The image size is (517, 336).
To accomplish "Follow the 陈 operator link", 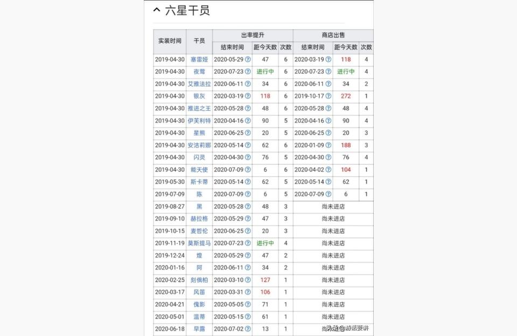I will 199,194.
